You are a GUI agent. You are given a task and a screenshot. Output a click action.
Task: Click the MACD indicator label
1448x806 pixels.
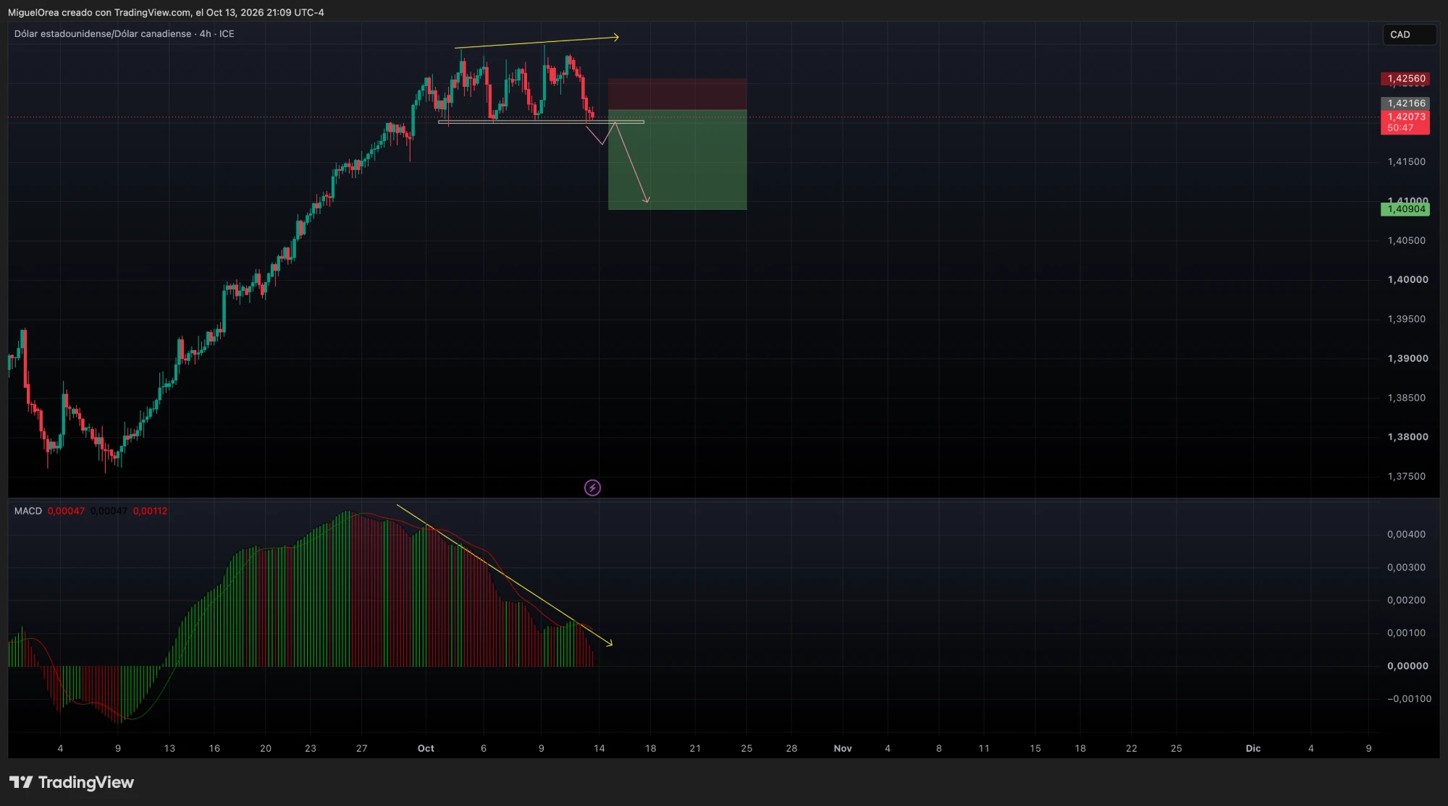click(28, 511)
